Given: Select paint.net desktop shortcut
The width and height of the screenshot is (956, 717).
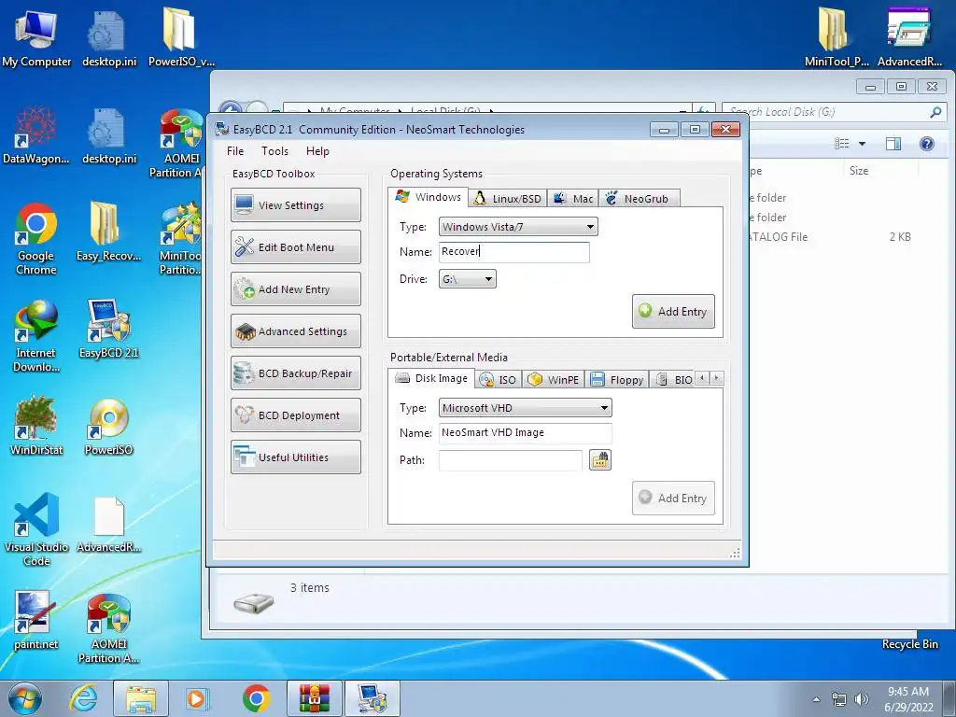Looking at the screenshot, I should click(36, 621).
